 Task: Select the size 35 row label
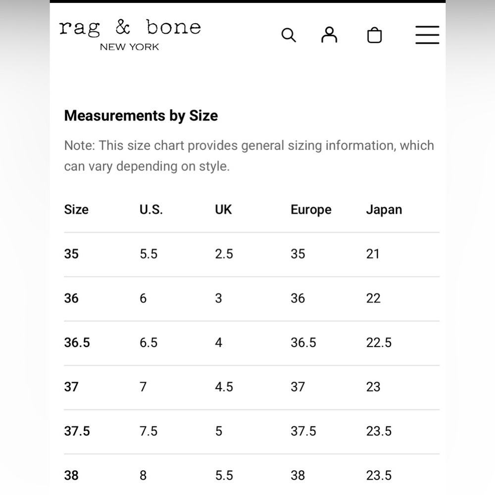(x=71, y=254)
